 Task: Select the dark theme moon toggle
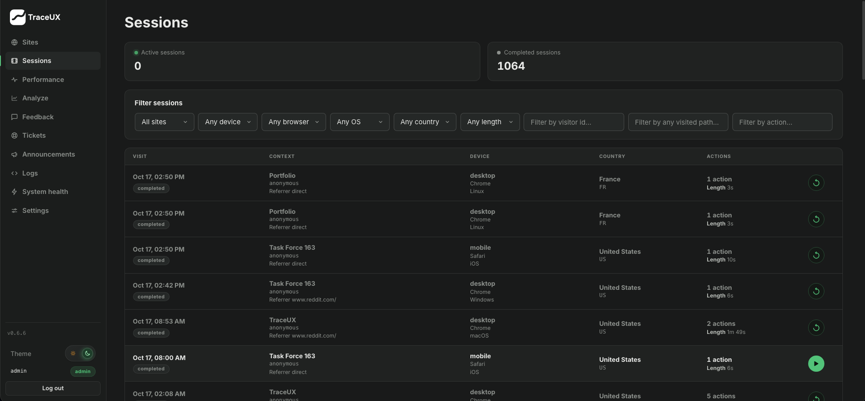(87, 353)
